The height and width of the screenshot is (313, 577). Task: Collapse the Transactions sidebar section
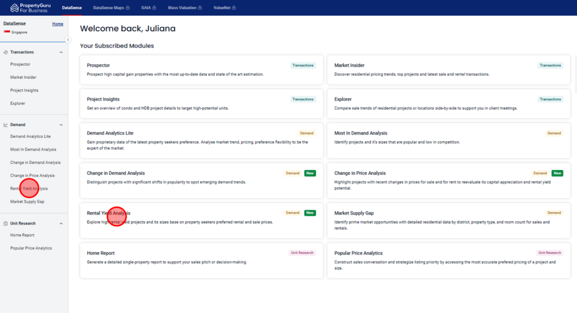(61, 52)
